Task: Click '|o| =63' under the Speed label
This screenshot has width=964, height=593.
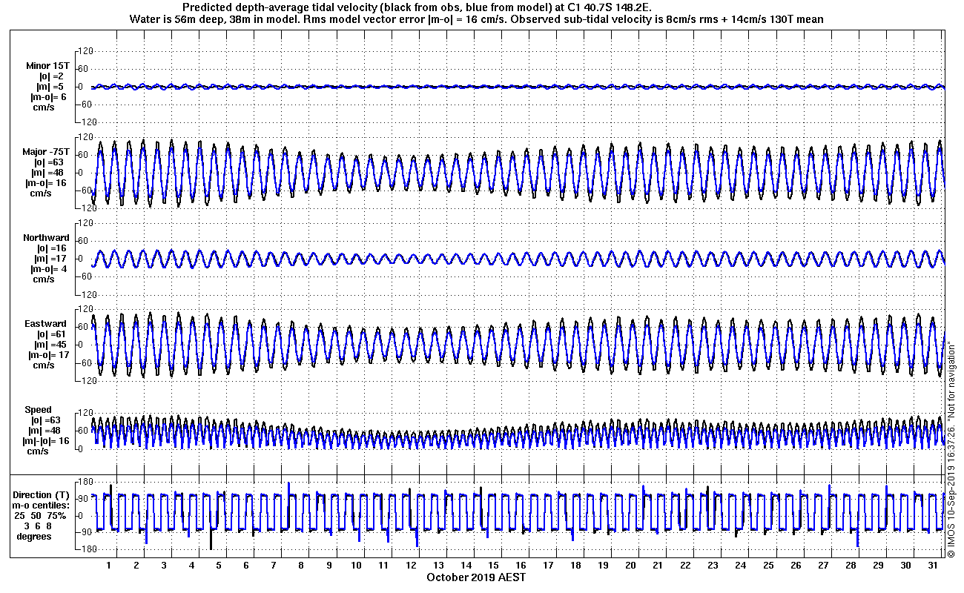Action: [x=46, y=420]
